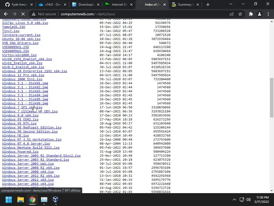Screen dimensions: 274x206
Task: Open the volume tray icon
Action: pos(248,200)
